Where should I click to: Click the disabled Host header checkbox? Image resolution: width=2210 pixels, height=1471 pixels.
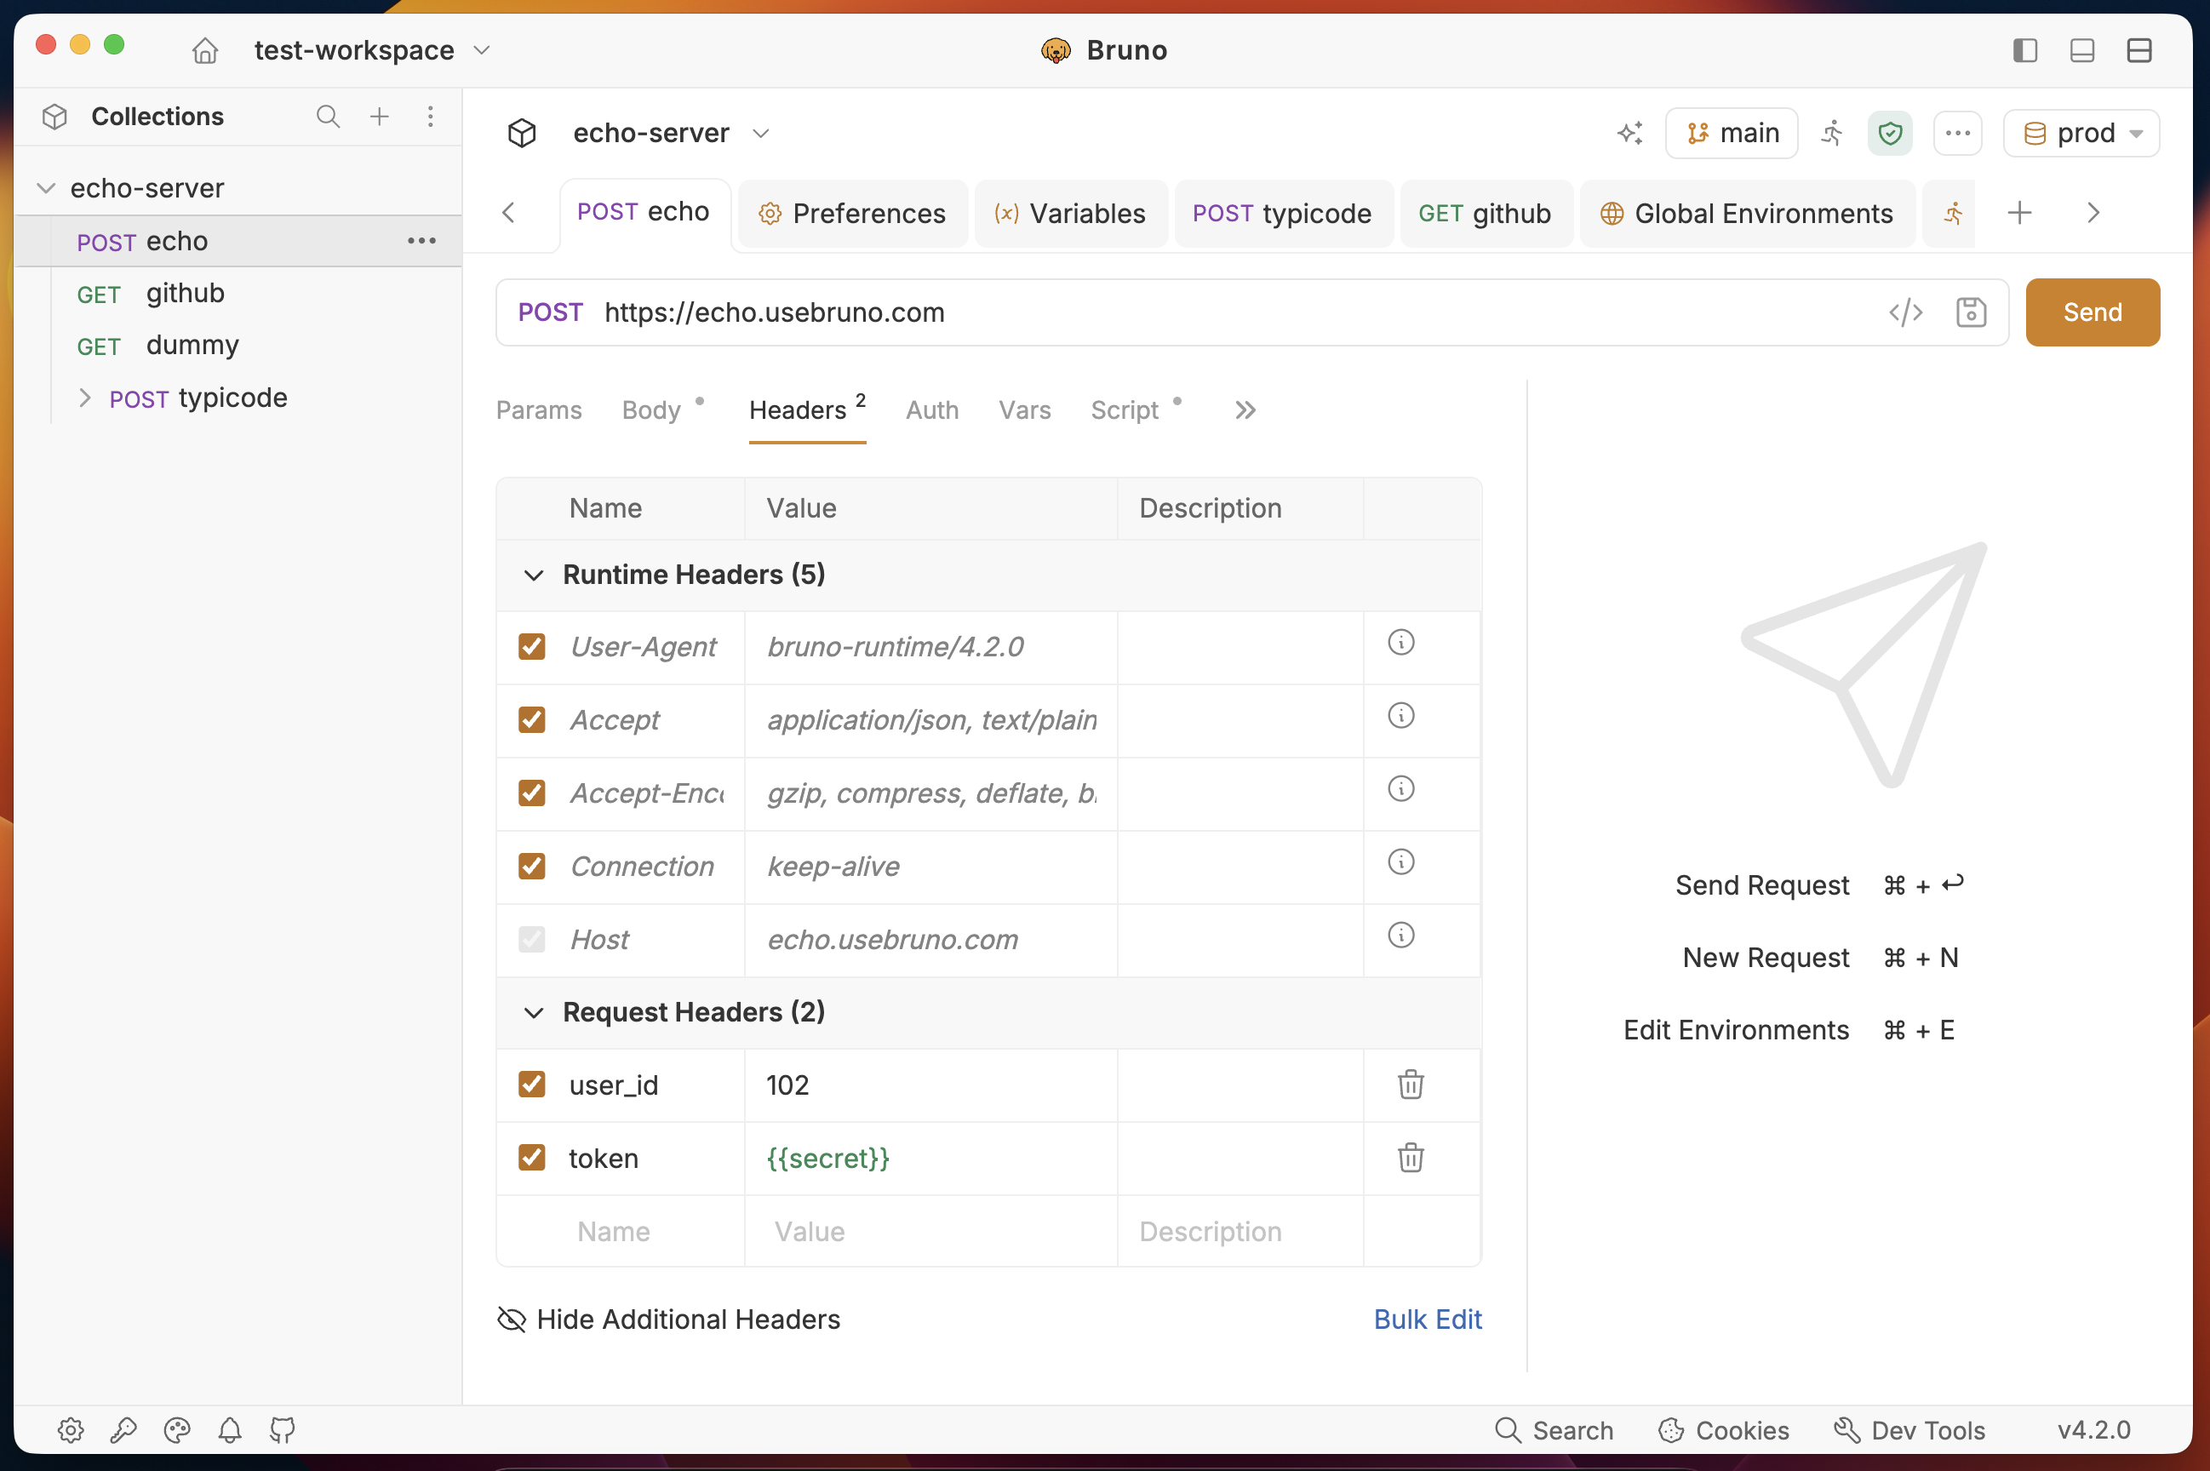(x=532, y=939)
